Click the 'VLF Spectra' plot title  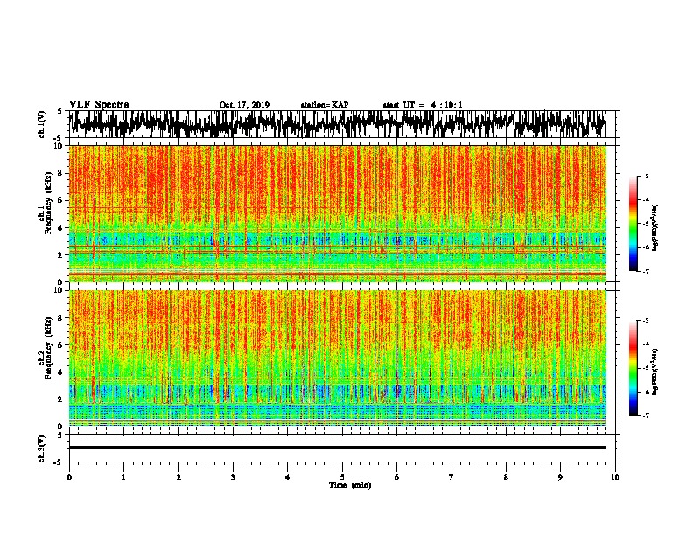pyautogui.click(x=99, y=105)
